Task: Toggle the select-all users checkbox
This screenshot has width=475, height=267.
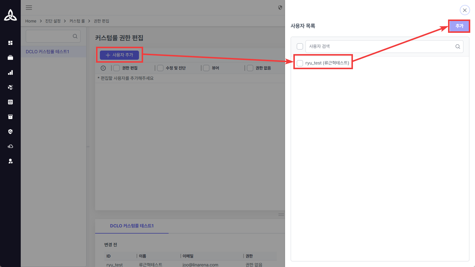Action: pos(300,46)
